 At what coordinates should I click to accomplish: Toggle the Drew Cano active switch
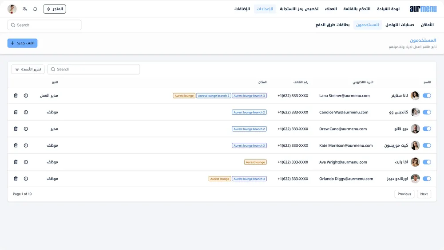click(427, 129)
